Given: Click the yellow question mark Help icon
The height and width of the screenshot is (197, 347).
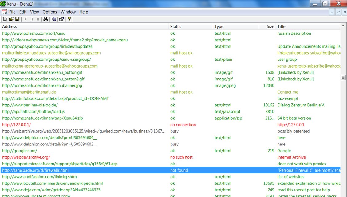Looking at the screenshot, I should pos(69,19).
